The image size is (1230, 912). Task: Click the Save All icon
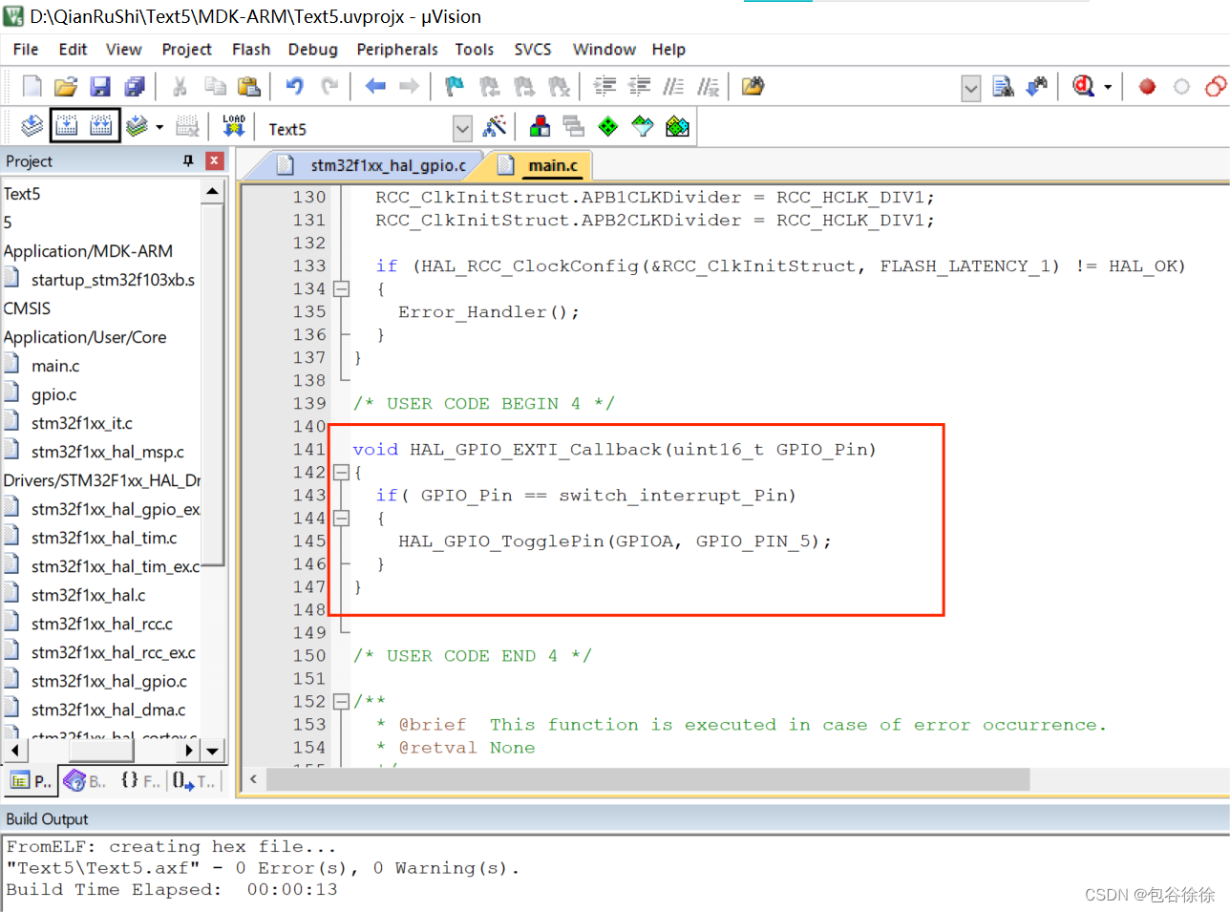[x=135, y=87]
